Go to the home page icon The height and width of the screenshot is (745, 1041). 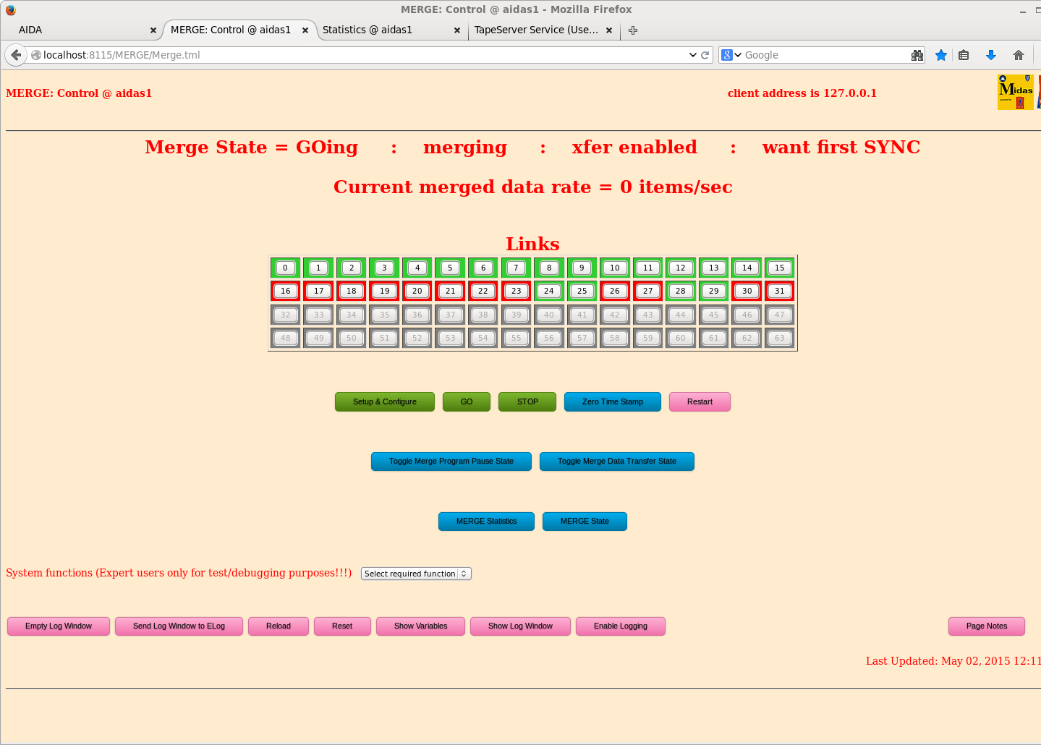tap(1019, 55)
